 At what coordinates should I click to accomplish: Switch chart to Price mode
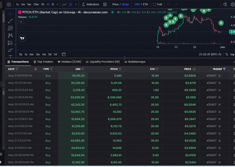[115, 5]
